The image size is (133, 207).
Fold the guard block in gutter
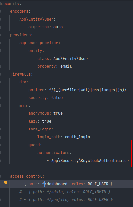click(x=0, y=145)
